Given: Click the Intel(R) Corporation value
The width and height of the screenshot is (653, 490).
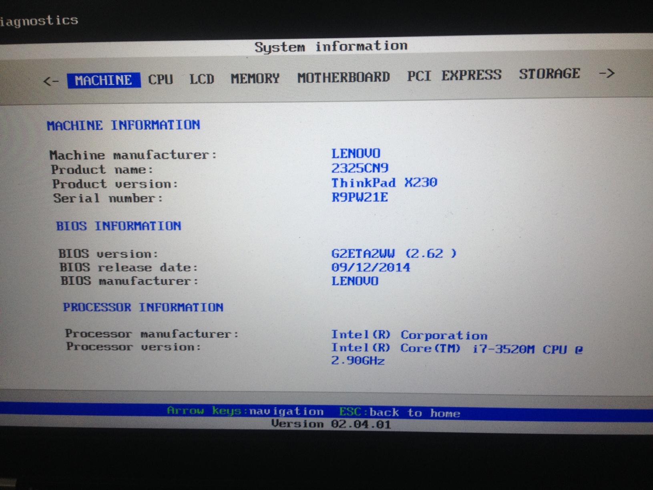Looking at the screenshot, I should point(409,335).
